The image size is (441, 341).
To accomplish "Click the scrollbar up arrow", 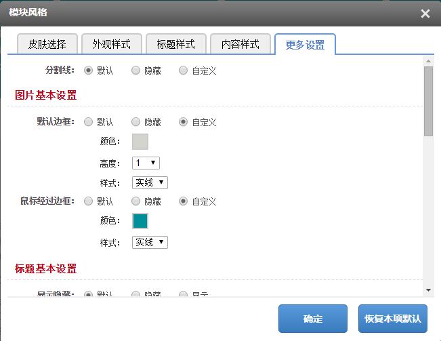I will tap(428, 62).
